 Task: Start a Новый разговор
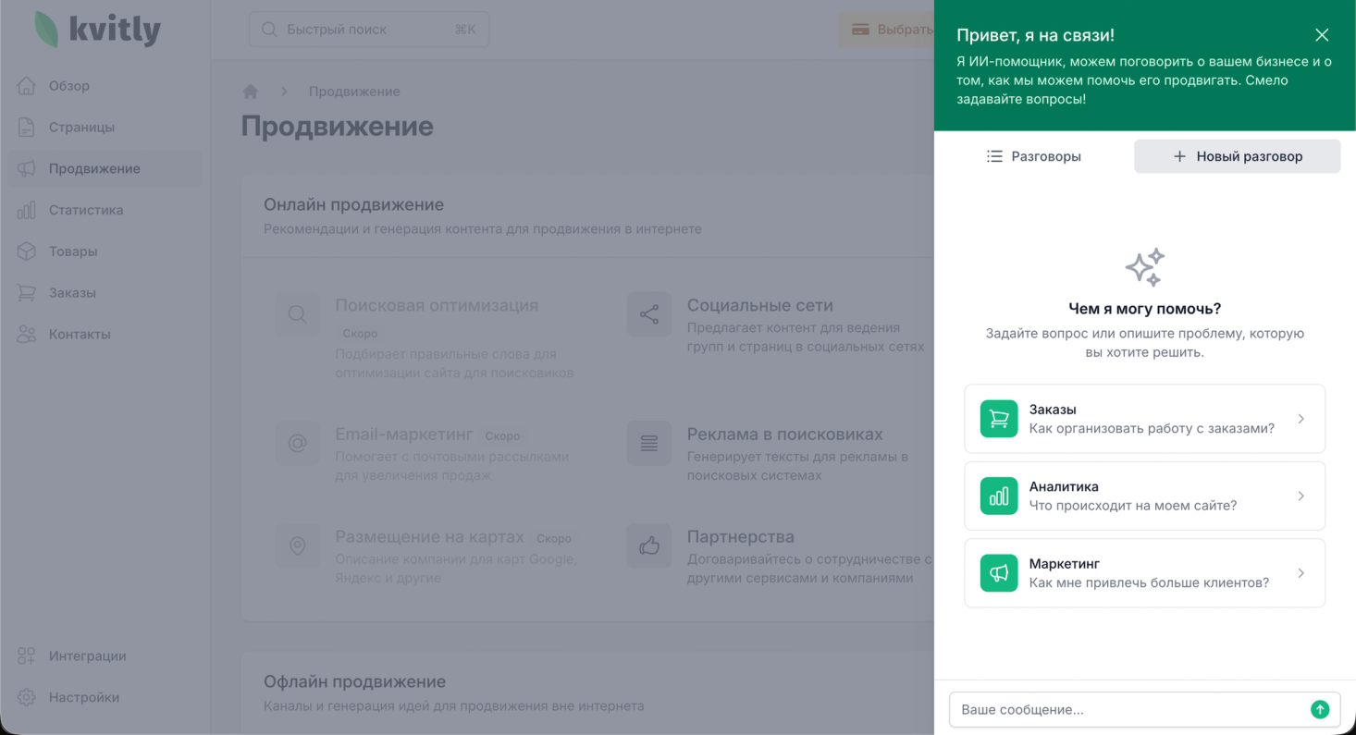pyautogui.click(x=1238, y=156)
